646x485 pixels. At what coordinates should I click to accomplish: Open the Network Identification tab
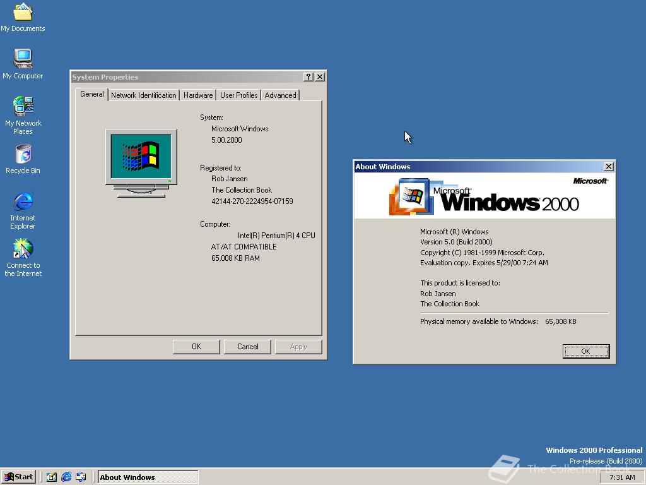[x=143, y=95]
